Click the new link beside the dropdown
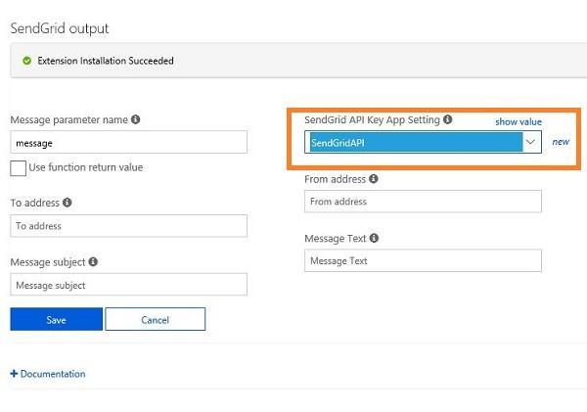The image size is (587, 412). 561,142
